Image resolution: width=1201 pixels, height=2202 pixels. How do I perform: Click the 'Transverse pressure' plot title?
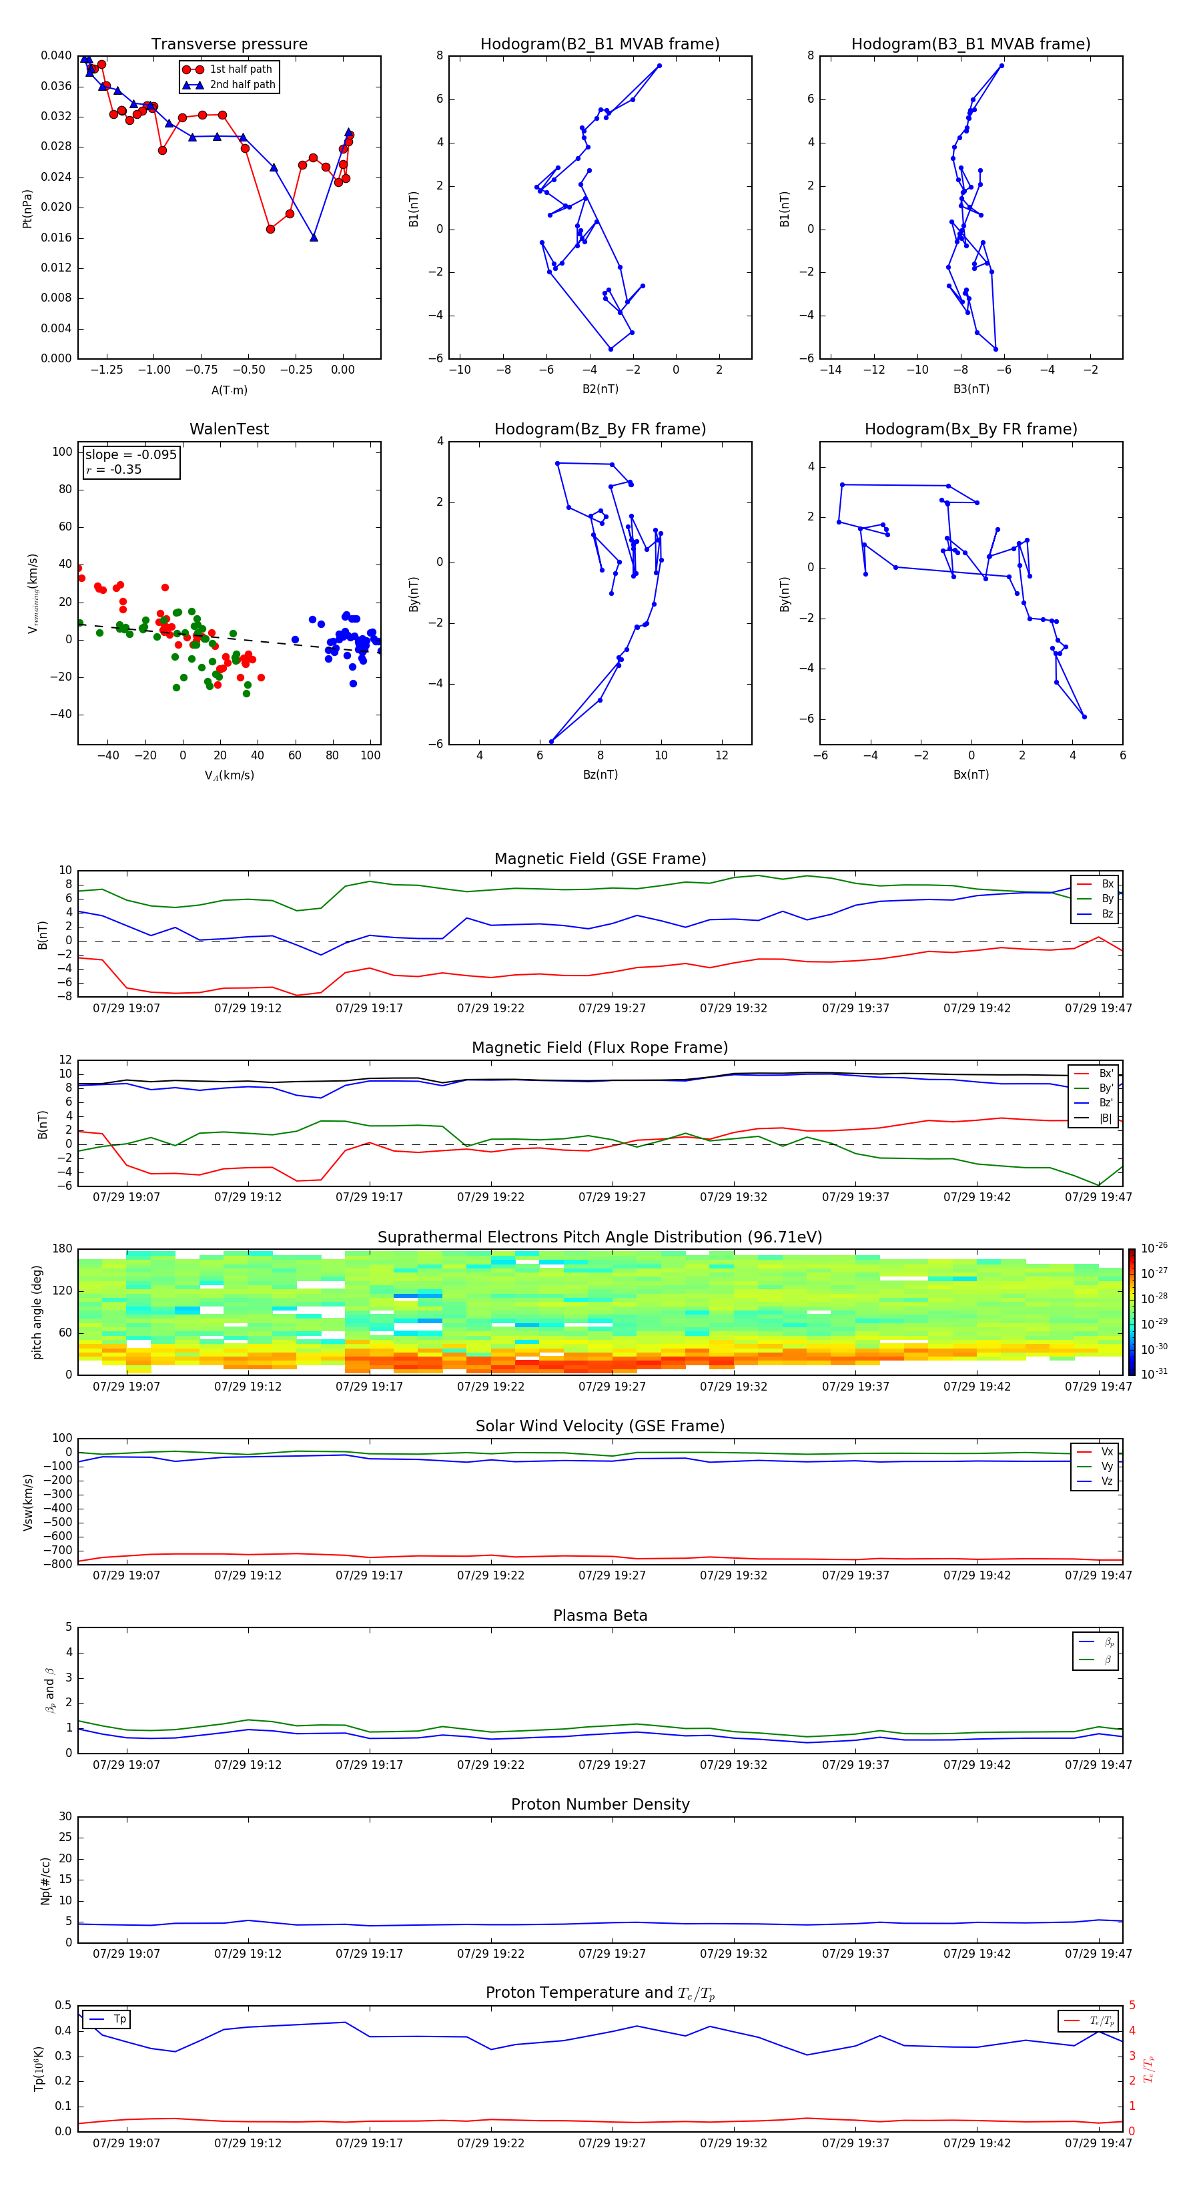pos(229,45)
